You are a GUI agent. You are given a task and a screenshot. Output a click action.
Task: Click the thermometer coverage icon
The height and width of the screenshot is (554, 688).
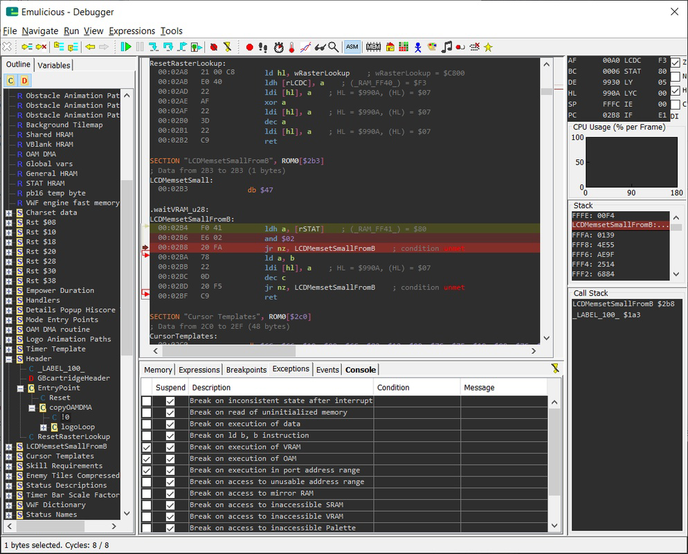pyautogui.click(x=292, y=47)
